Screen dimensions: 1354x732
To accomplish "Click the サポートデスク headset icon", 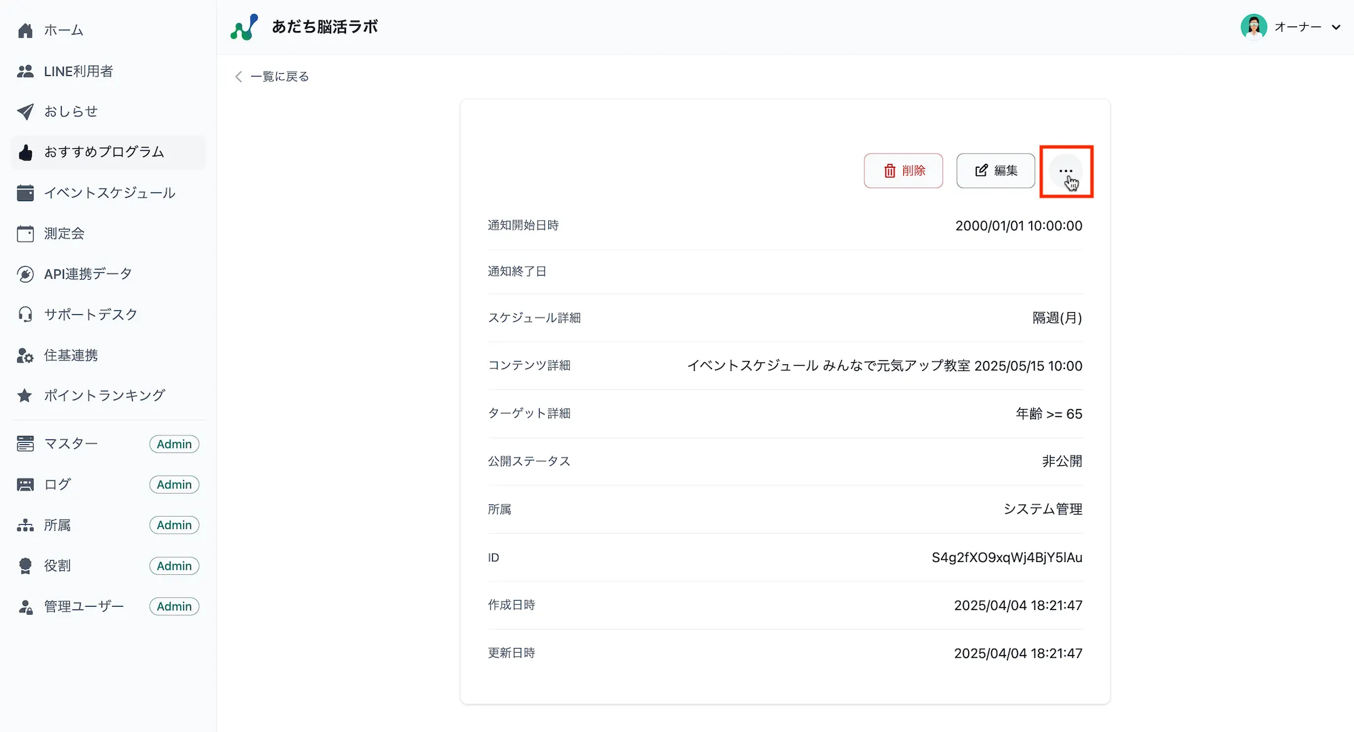I will click(25, 314).
